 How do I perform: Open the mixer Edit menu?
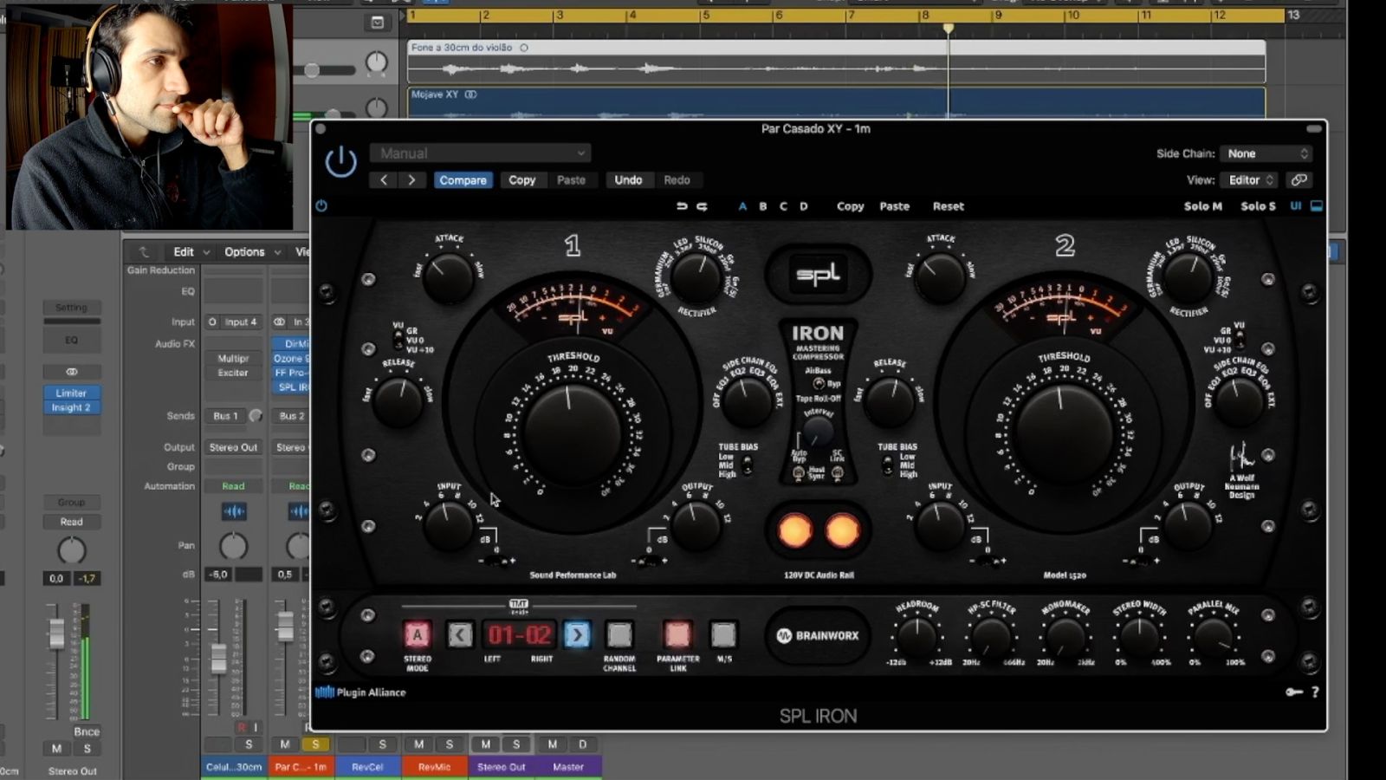(191, 252)
